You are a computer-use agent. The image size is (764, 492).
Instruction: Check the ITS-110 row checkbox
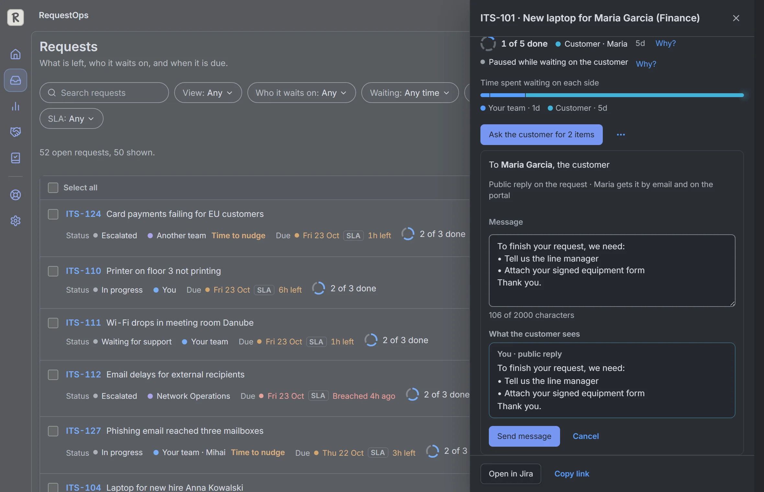[53, 271]
